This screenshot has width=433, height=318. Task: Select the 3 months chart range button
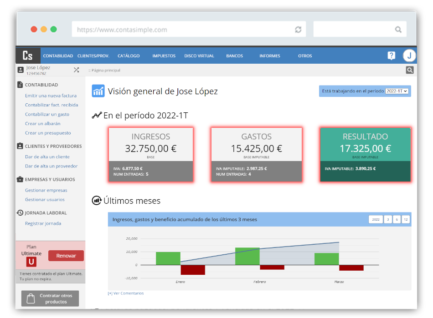tap(388, 220)
